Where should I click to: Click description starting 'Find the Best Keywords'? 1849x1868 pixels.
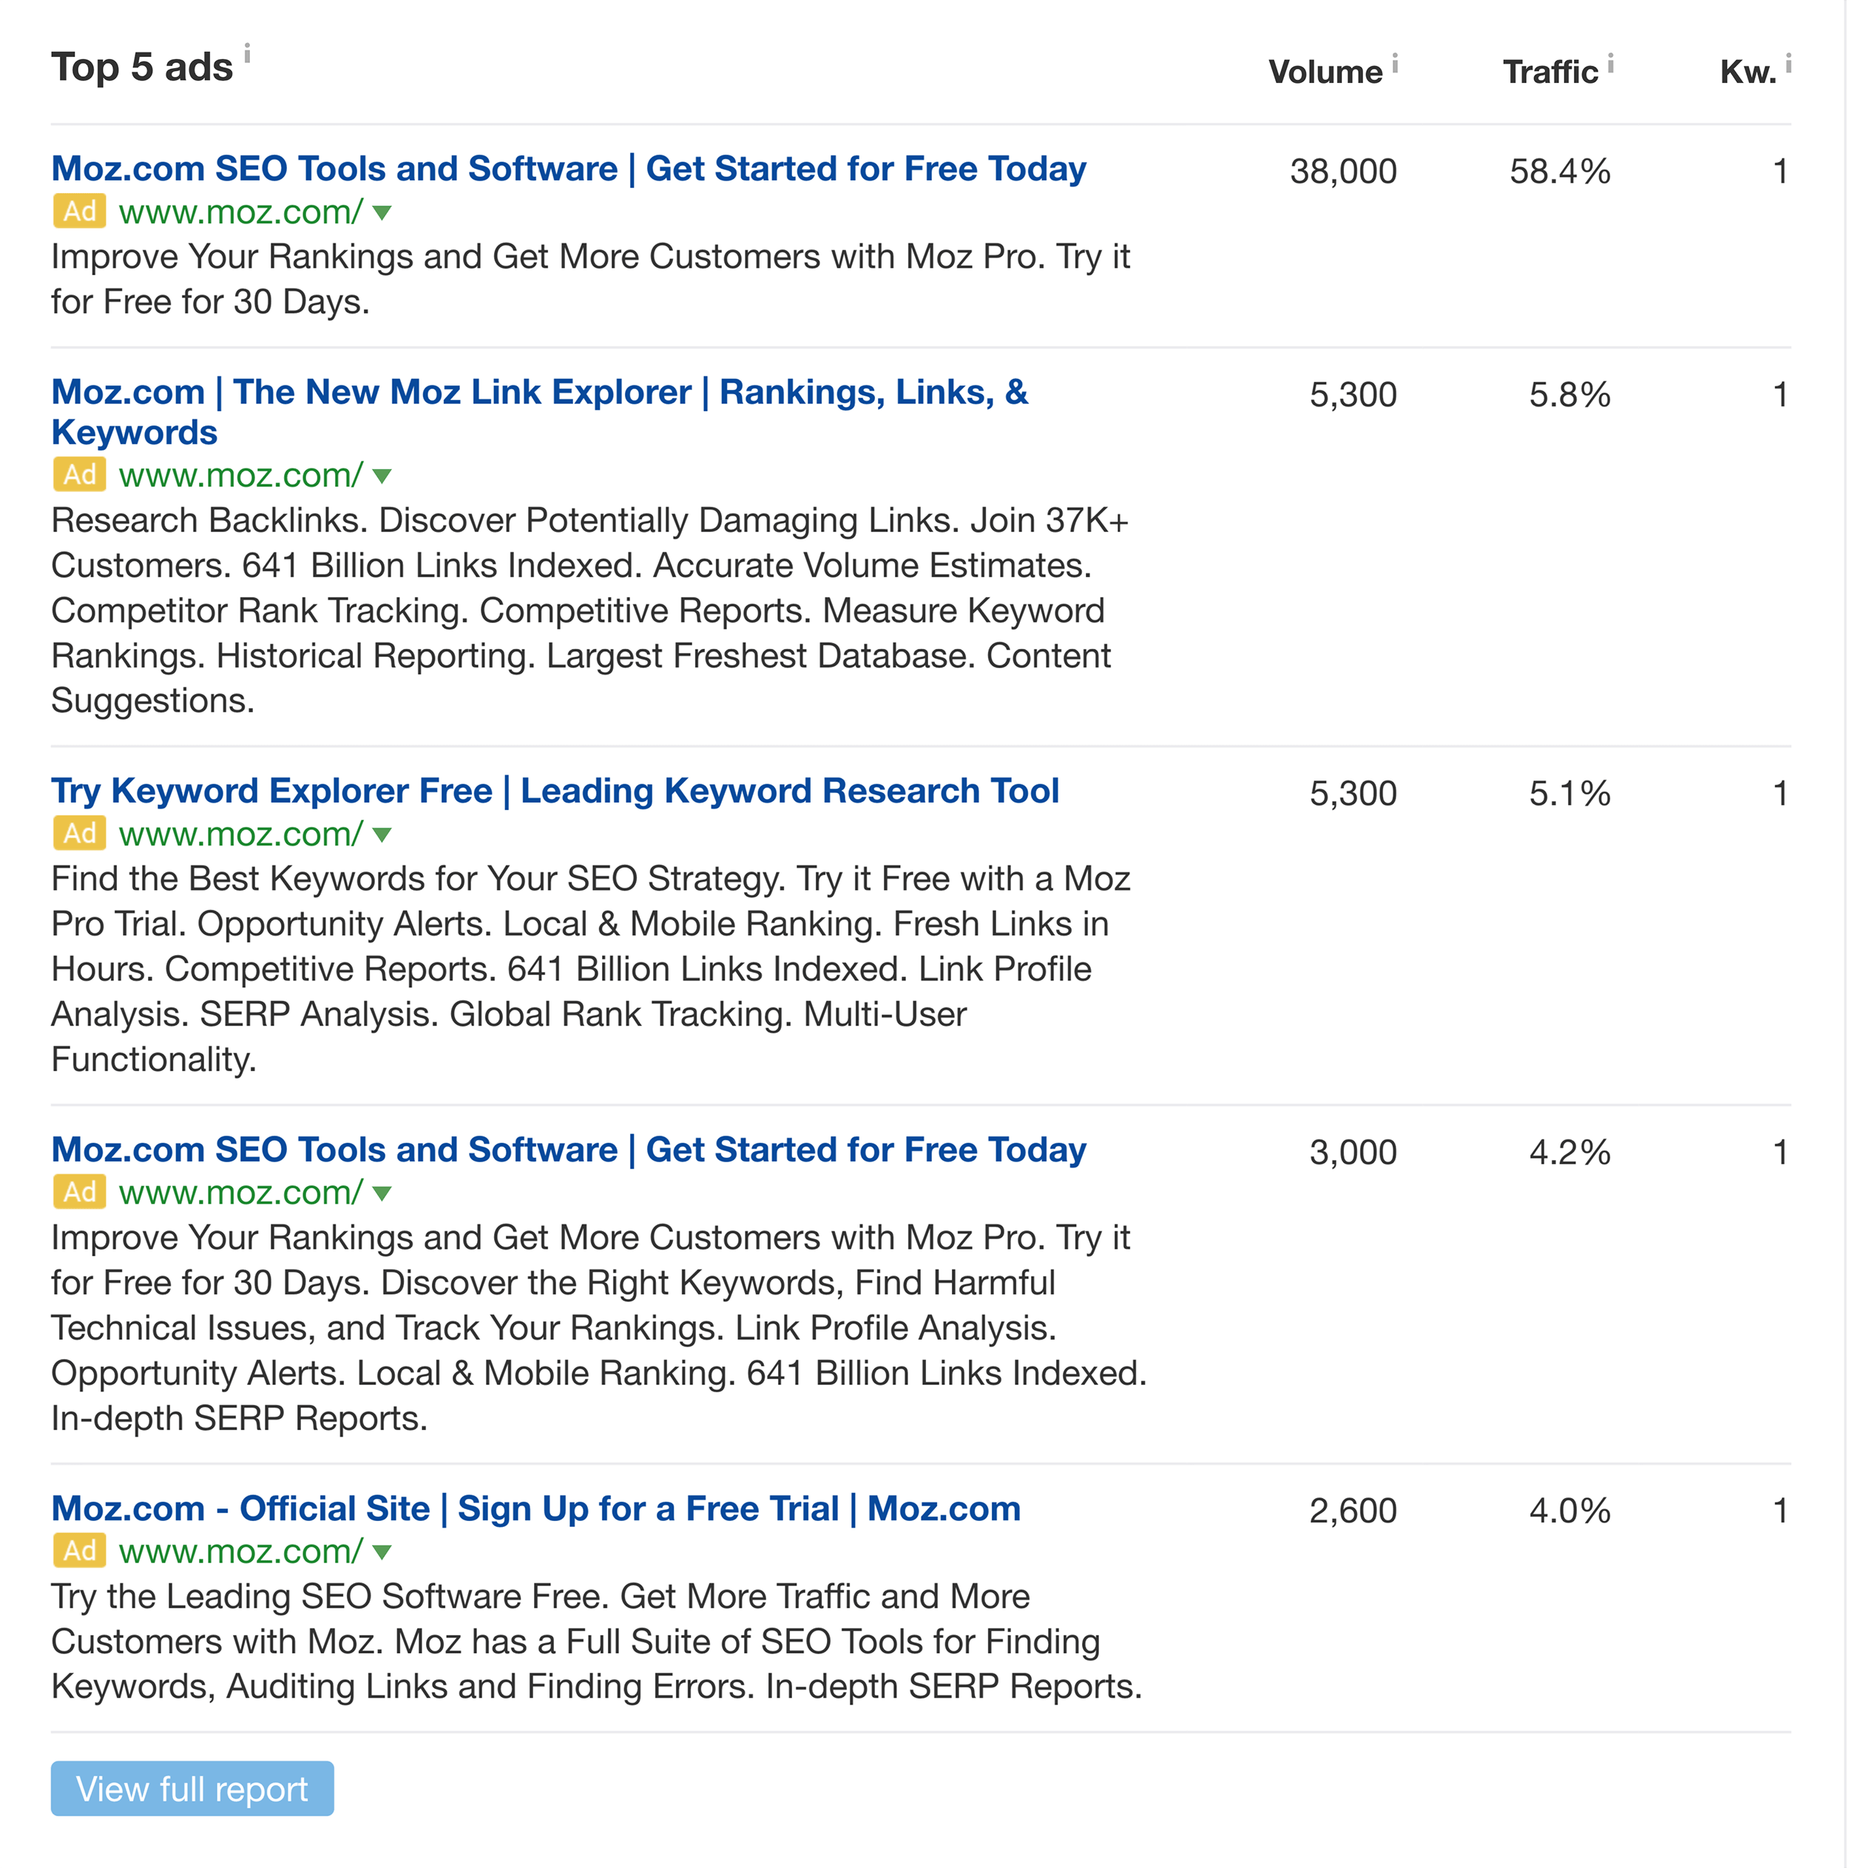590,969
